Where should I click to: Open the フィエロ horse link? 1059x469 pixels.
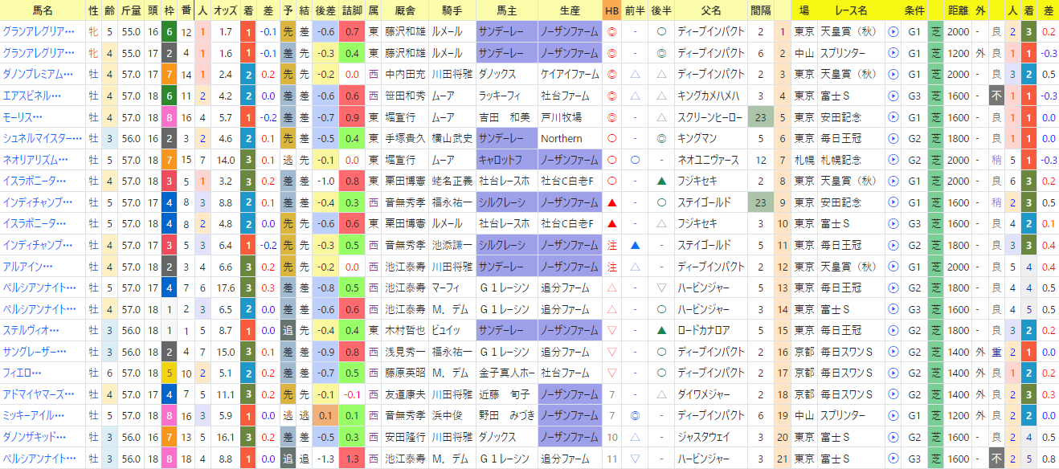click(x=22, y=372)
